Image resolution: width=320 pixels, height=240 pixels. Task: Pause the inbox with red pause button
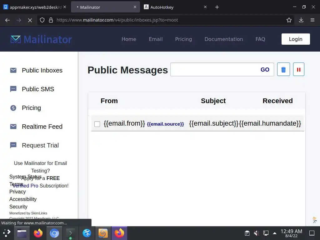pyautogui.click(x=298, y=69)
